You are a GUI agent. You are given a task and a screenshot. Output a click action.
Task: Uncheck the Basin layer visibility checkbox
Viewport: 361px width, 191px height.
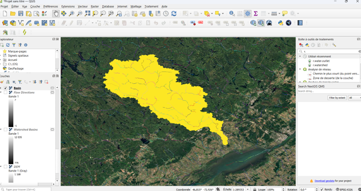[5, 88]
